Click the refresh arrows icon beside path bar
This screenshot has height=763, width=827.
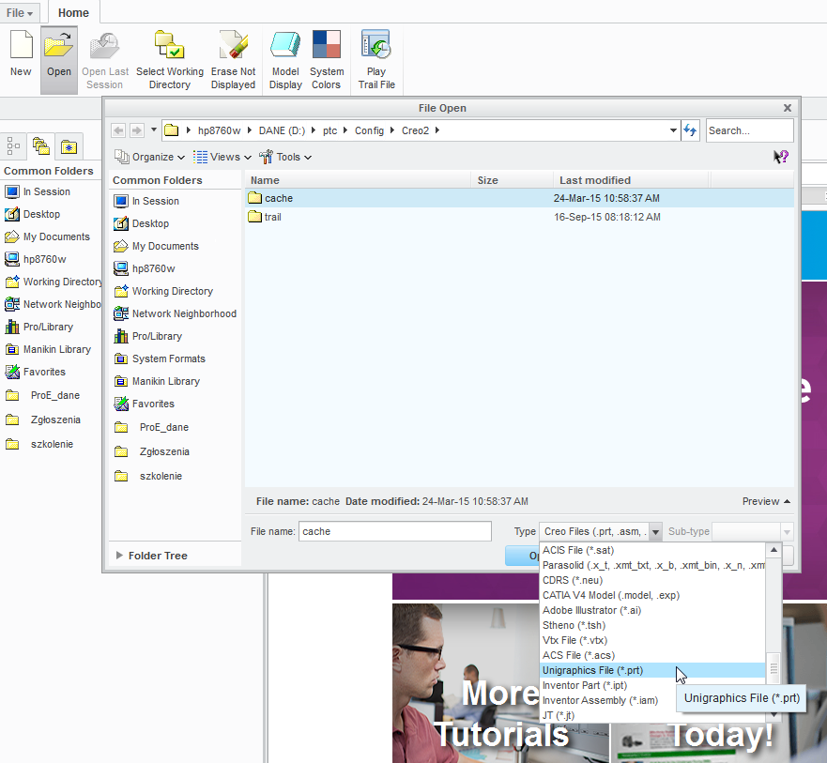pos(690,130)
